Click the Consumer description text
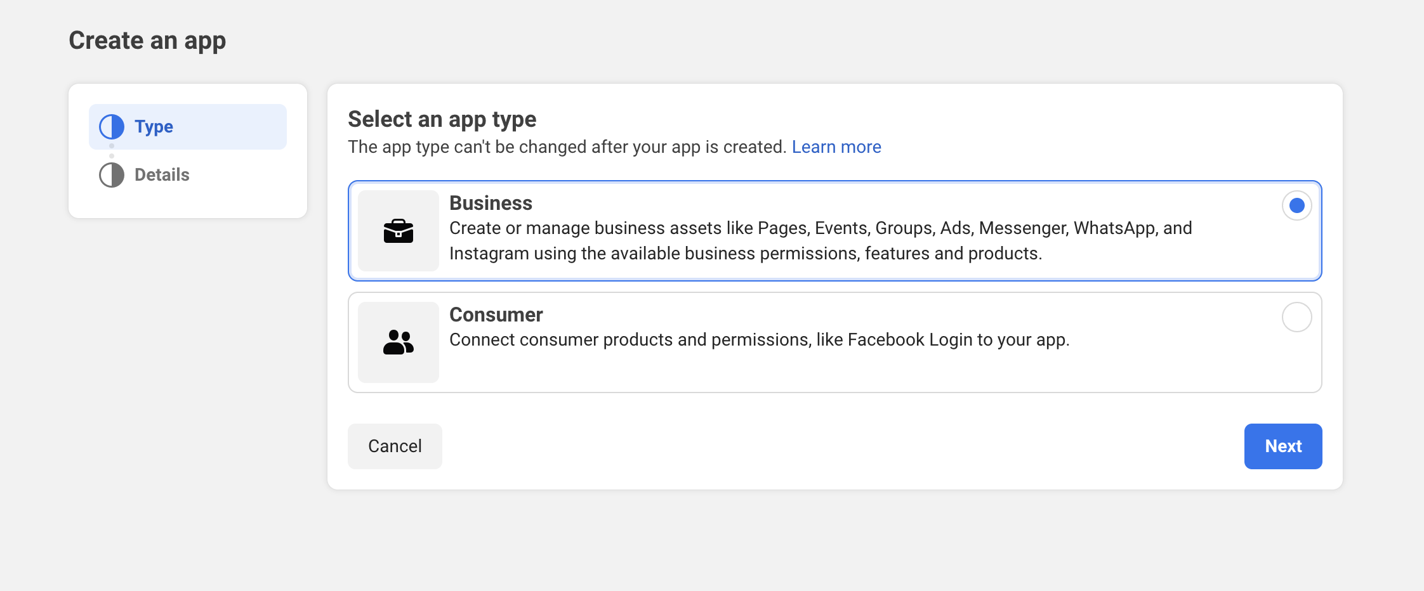Viewport: 1424px width, 591px height. coord(759,339)
